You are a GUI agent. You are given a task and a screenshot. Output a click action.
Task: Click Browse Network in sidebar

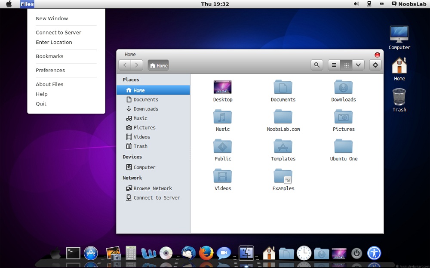[x=152, y=188]
